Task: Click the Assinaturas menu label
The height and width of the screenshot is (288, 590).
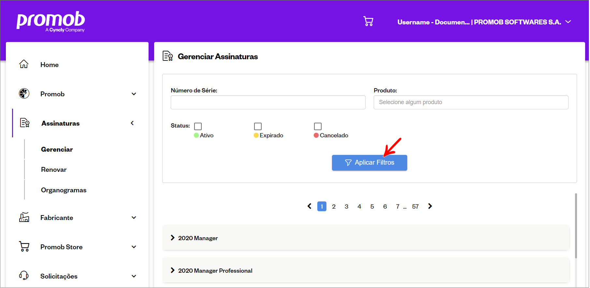Action: 61,123
